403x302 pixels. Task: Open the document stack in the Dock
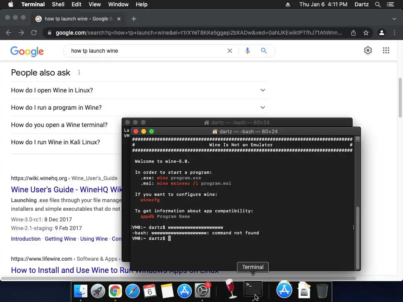click(304, 290)
